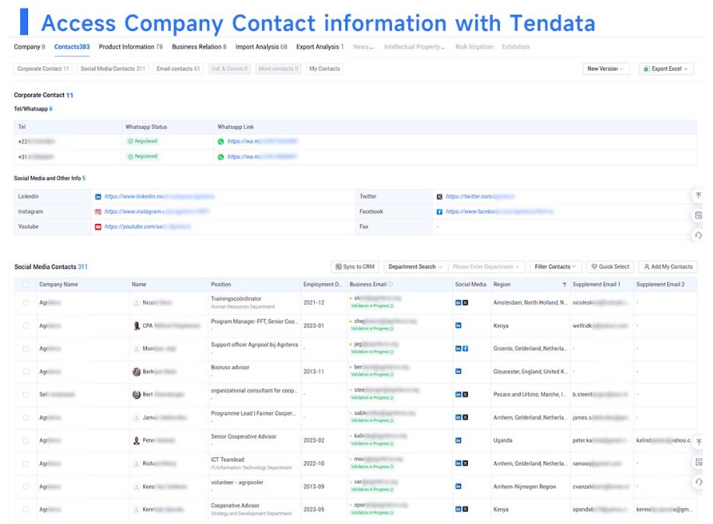Click the Region column filter icon
The height and width of the screenshot is (524, 713).
tap(564, 285)
